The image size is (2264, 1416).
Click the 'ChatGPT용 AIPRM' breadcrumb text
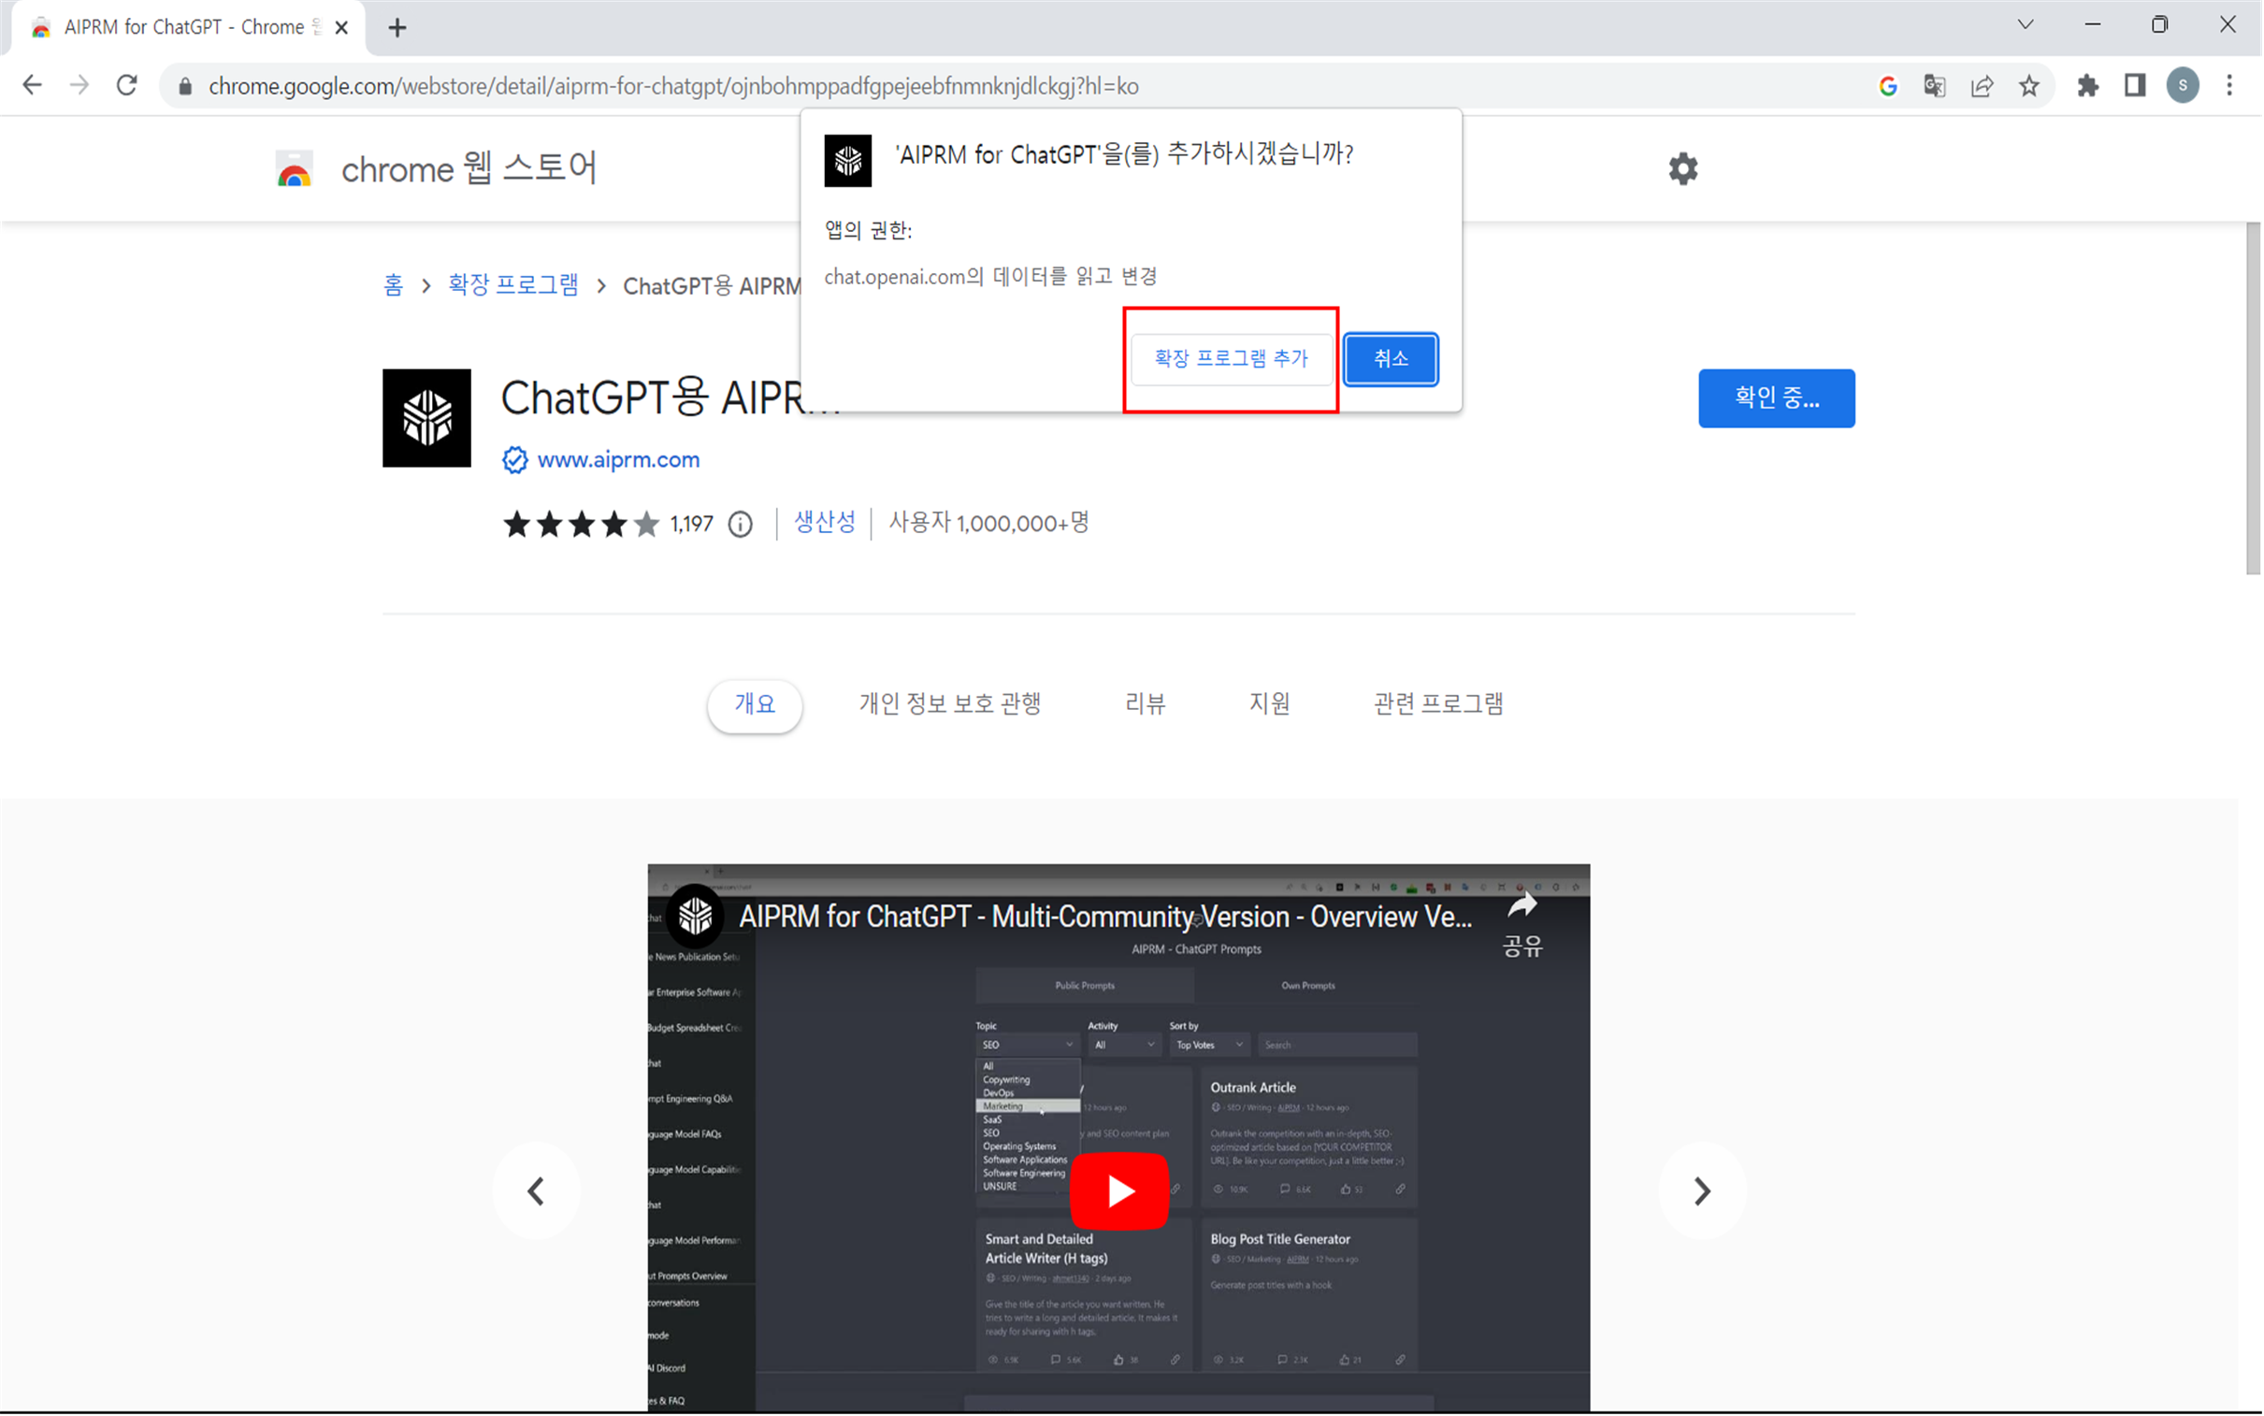point(712,285)
